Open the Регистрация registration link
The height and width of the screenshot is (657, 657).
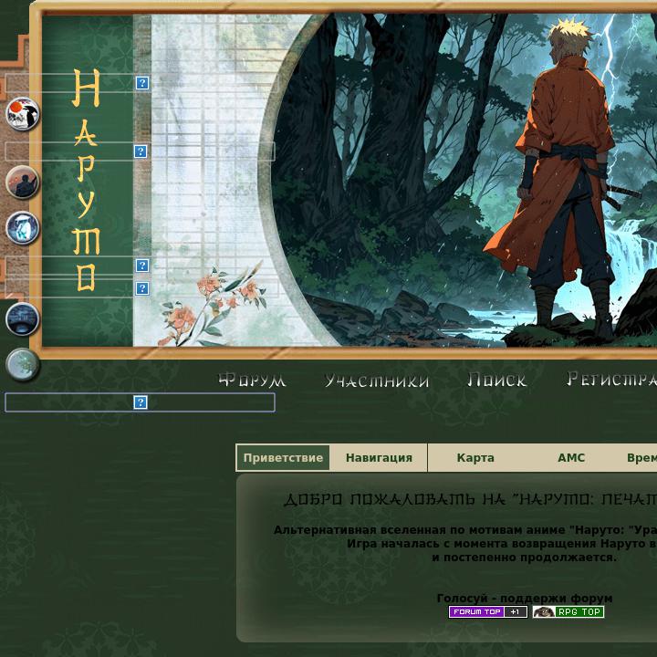(611, 380)
